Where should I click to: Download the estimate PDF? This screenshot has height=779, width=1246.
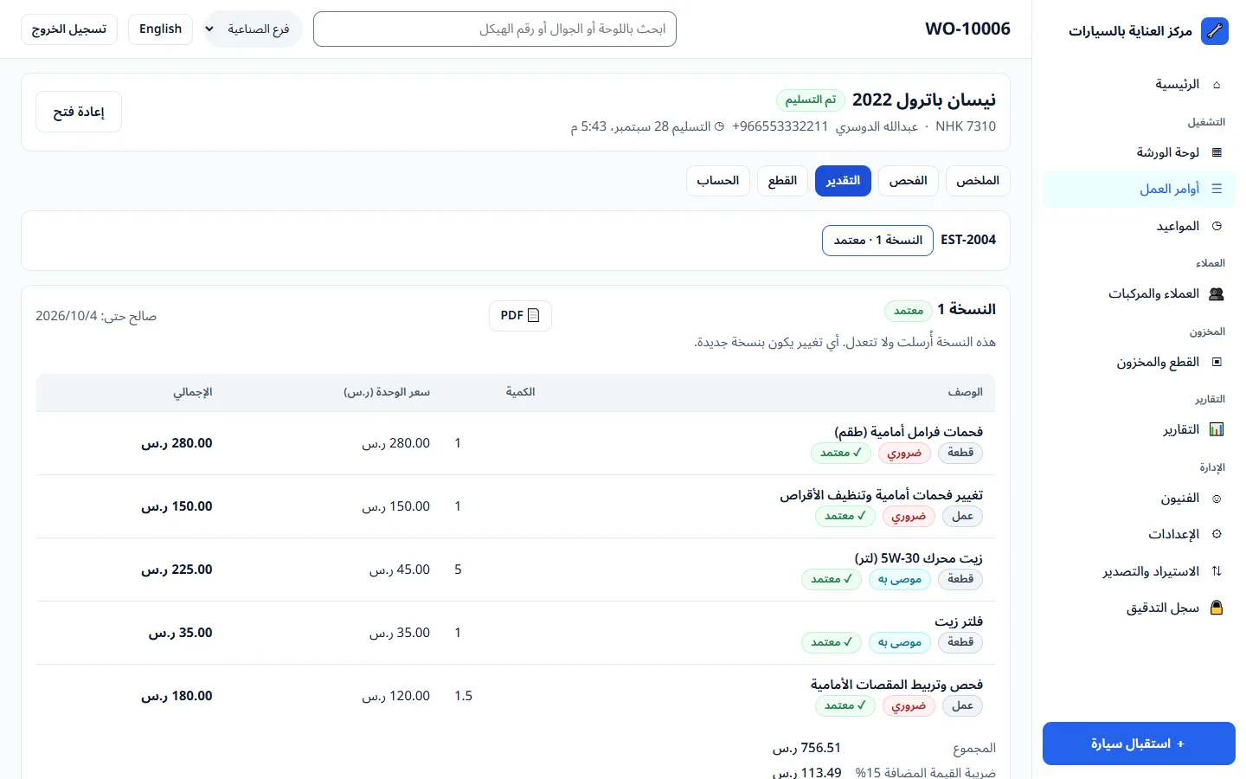click(520, 315)
